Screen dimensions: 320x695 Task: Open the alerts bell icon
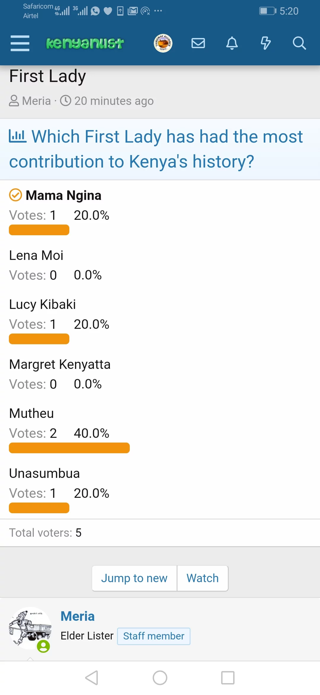coord(232,43)
